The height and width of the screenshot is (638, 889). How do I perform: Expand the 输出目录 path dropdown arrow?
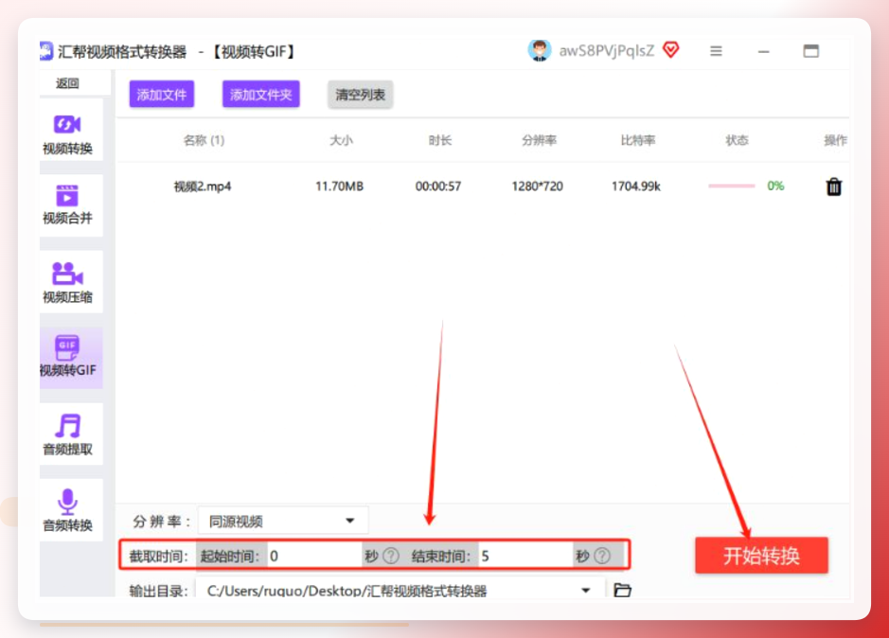[x=586, y=591]
